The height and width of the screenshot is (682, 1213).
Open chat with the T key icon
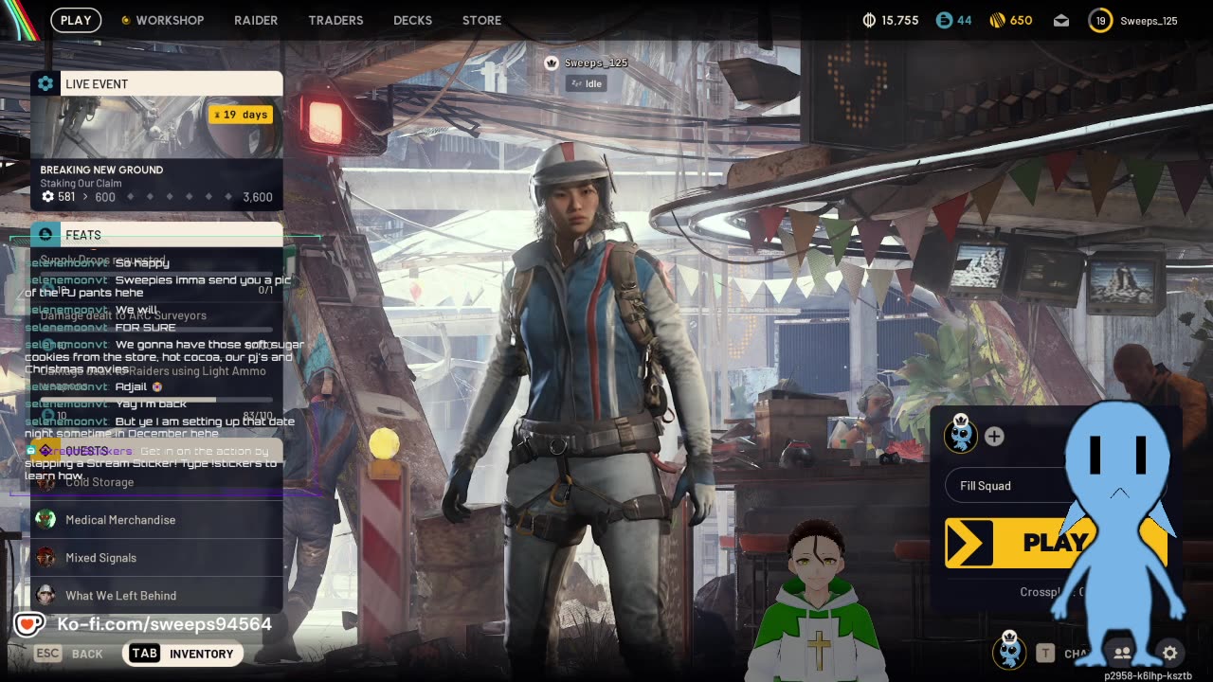tap(1045, 654)
